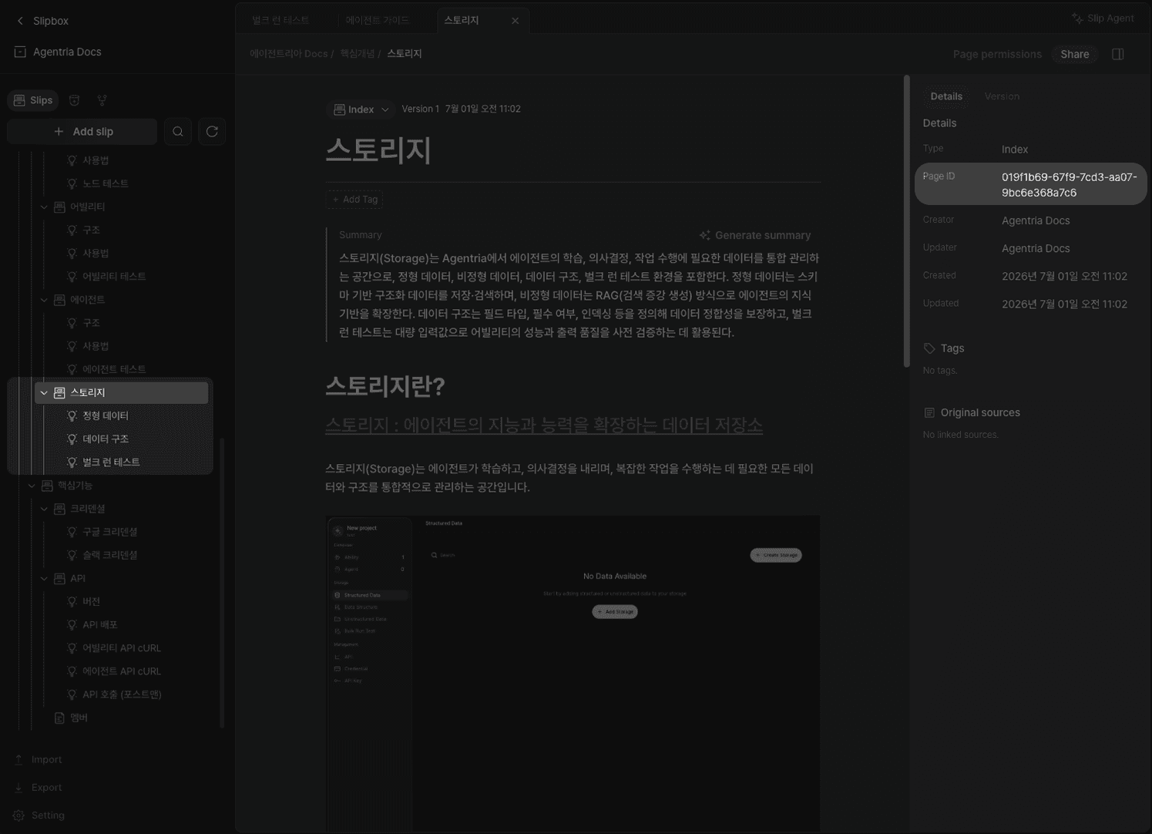Screen dimensions: 1152x834
Task: Click the lightbulb icon for API 호출 (포스트맨)
Action: click(72, 694)
